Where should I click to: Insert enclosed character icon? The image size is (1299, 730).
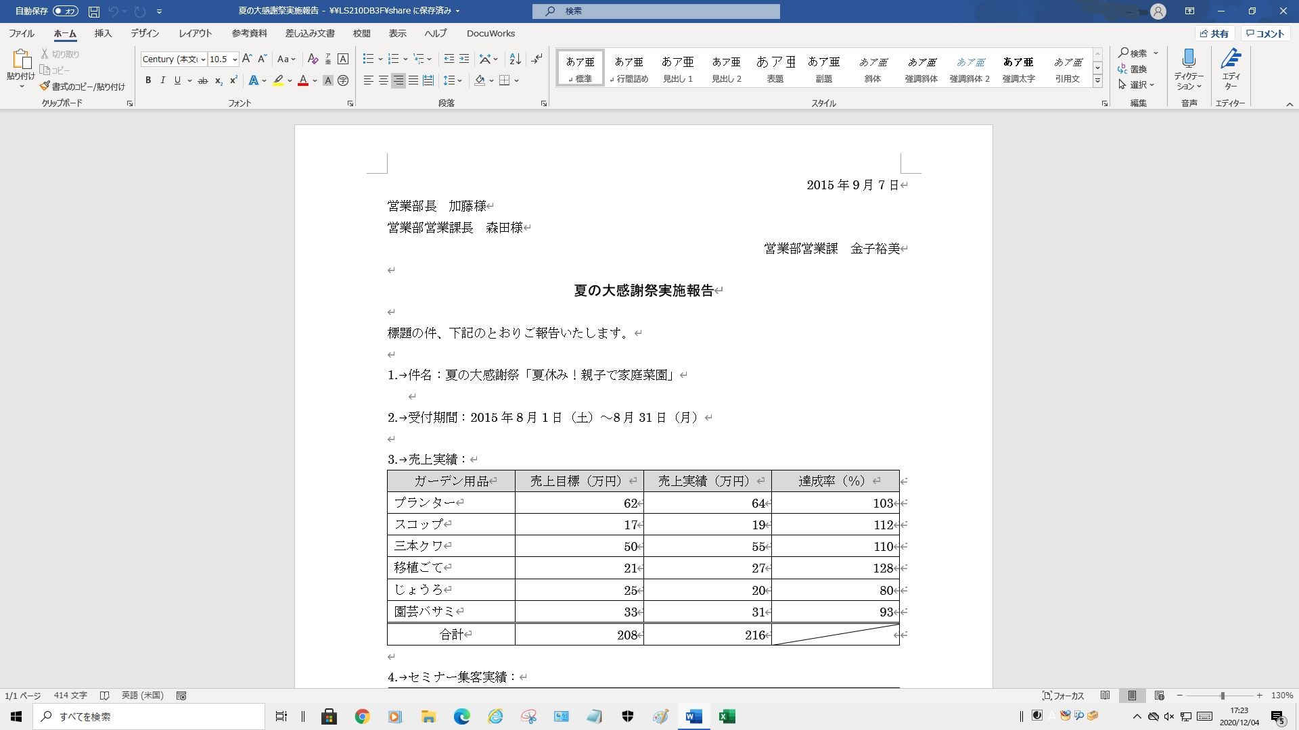tap(343, 80)
